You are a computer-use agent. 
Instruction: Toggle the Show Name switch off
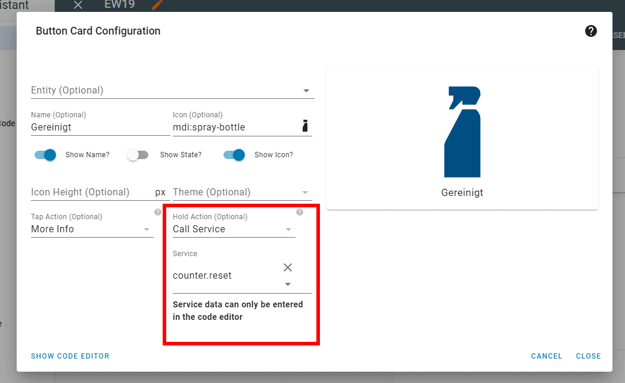coord(46,155)
